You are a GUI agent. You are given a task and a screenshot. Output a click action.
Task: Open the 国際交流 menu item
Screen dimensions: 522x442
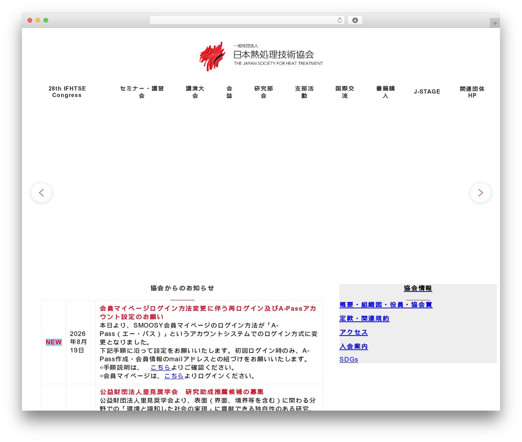(x=345, y=92)
